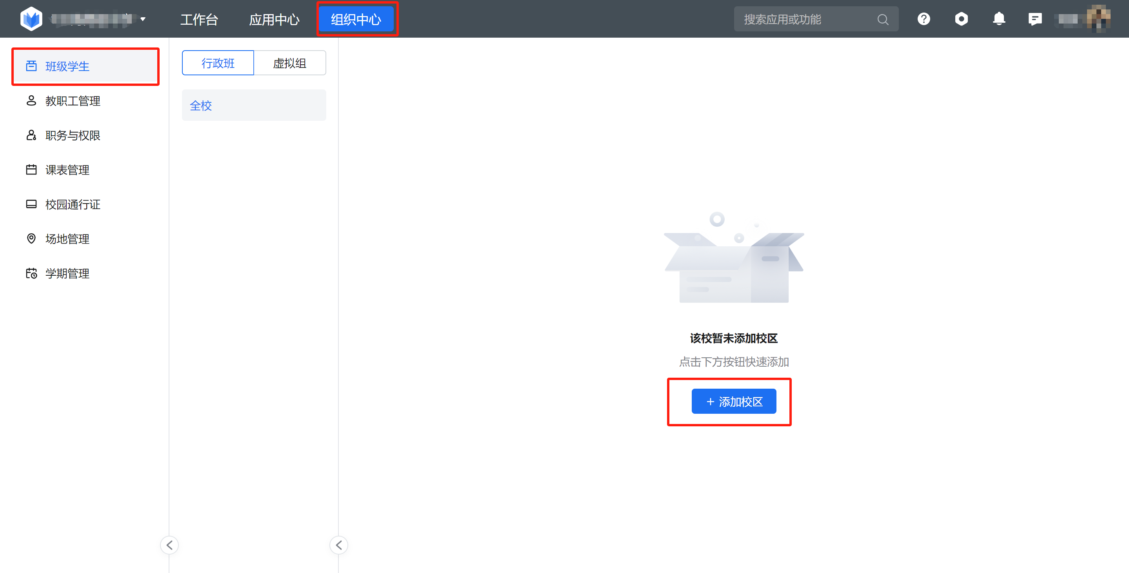
Task: Collapse the left sidebar with its chevron
Action: (169, 545)
